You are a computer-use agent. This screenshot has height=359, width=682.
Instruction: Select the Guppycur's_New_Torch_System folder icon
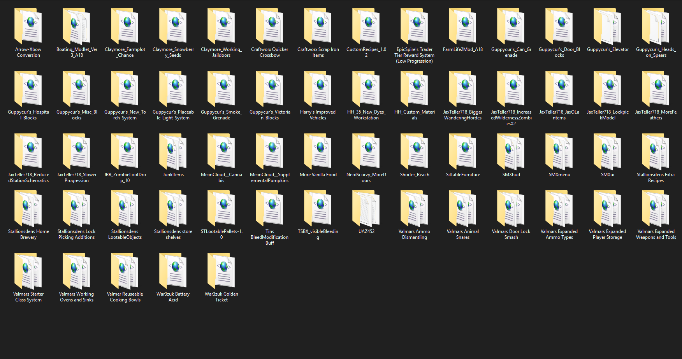click(x=125, y=89)
